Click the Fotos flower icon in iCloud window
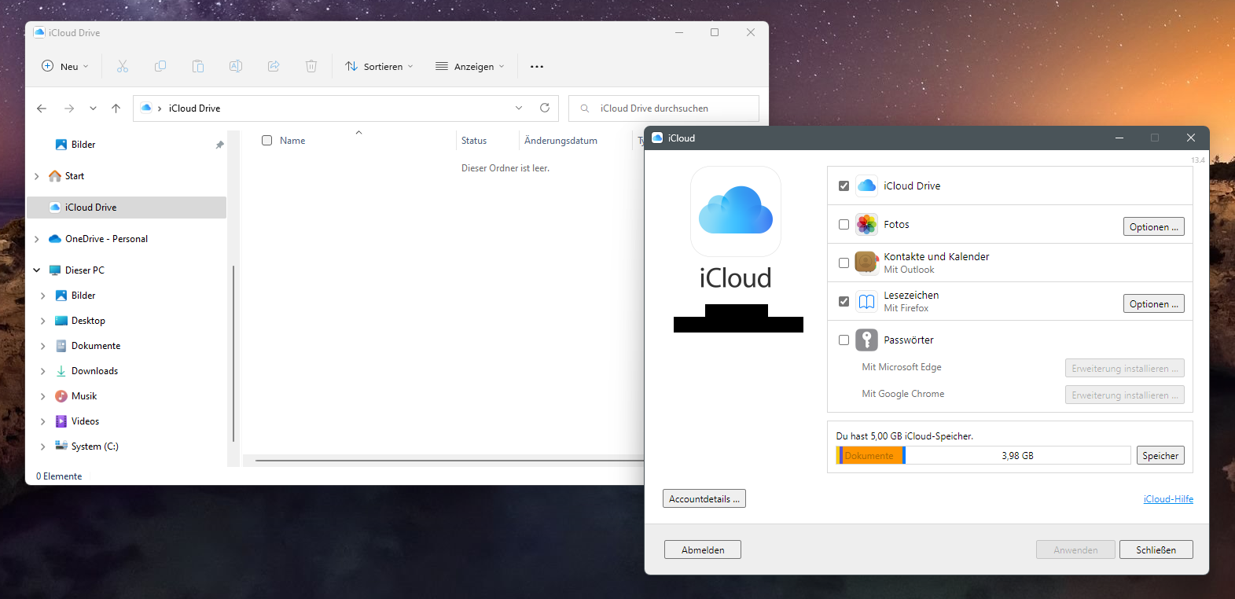 pos(866,224)
